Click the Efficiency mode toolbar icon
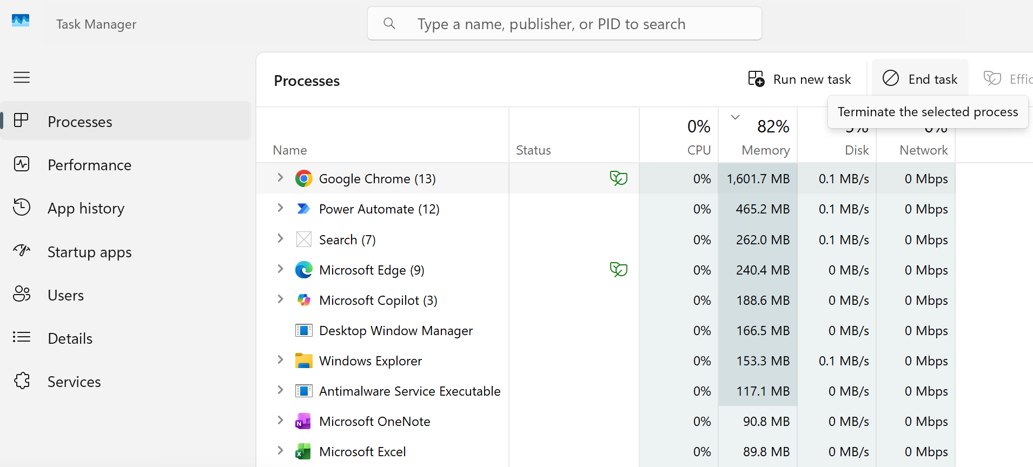The width and height of the screenshot is (1033, 467). click(992, 79)
